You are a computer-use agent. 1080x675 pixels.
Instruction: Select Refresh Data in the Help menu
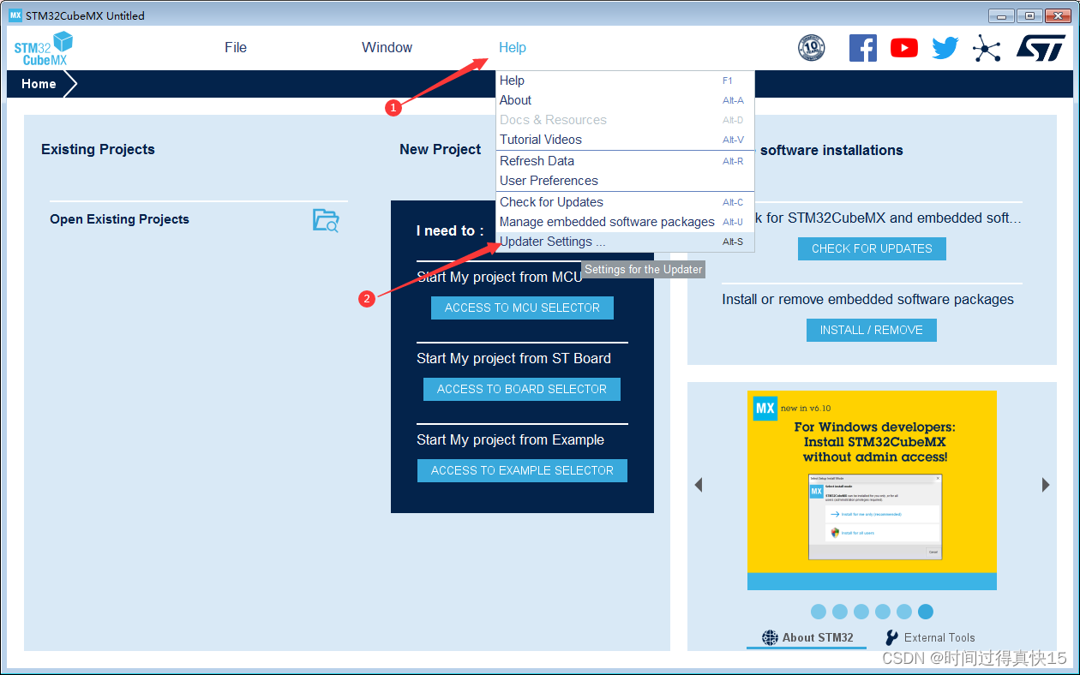point(626,161)
